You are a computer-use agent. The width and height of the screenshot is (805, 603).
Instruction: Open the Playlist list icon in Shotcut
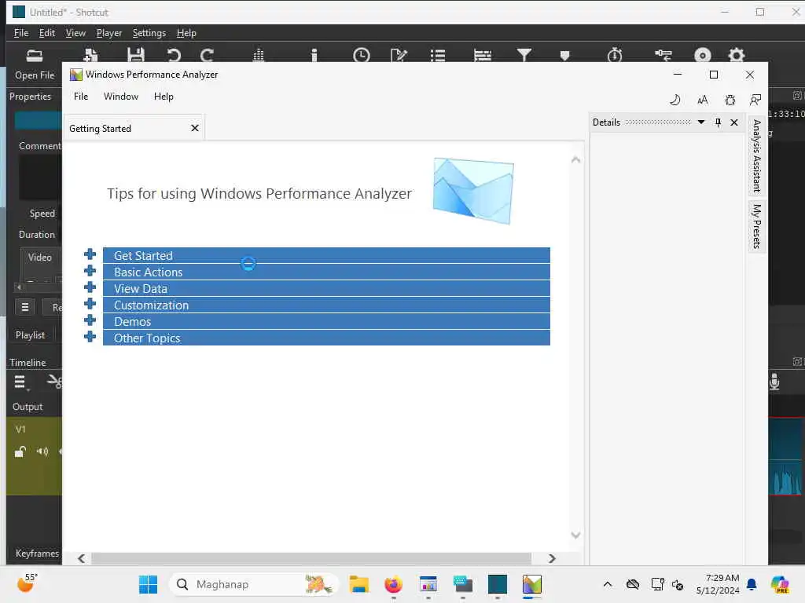pos(438,55)
